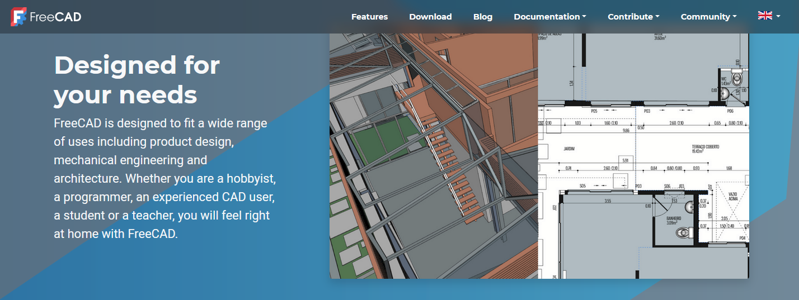This screenshot has width=799, height=300.
Task: Expand the Documentation dropdown menu
Action: coord(550,17)
